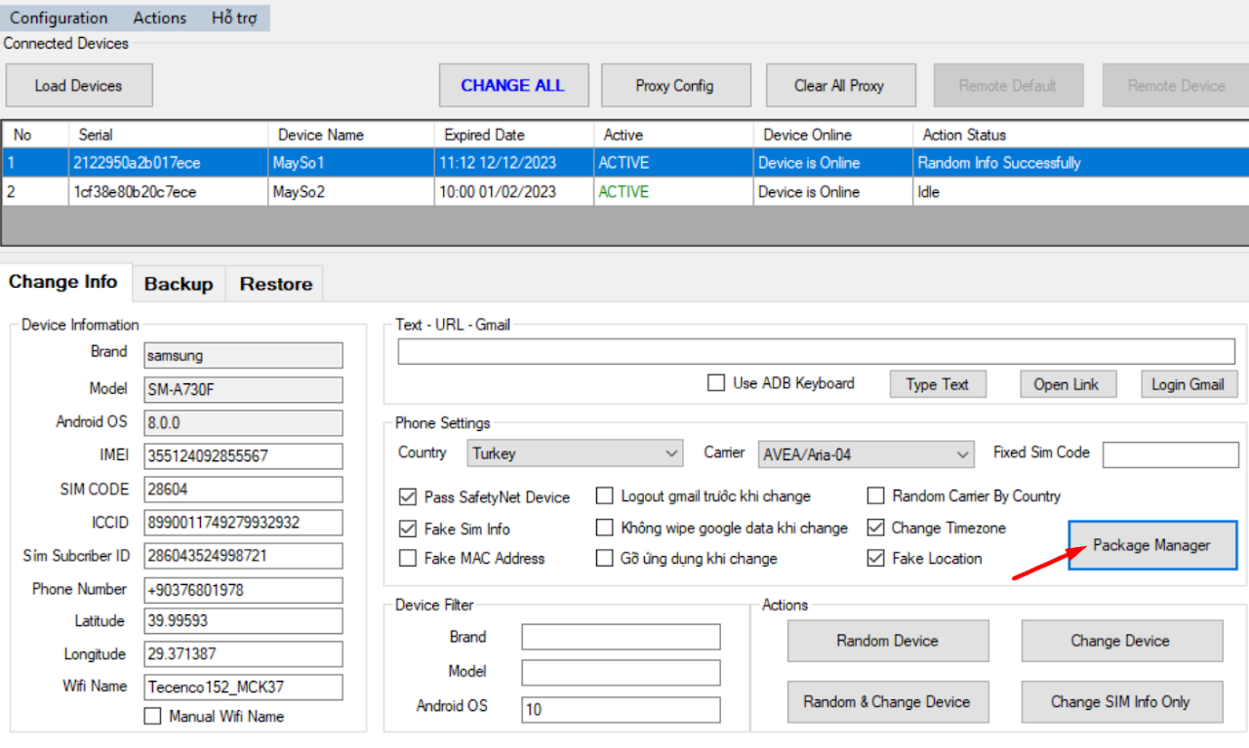
Task: Uncheck Pass SafetyNet Device option
Action: pos(408,497)
